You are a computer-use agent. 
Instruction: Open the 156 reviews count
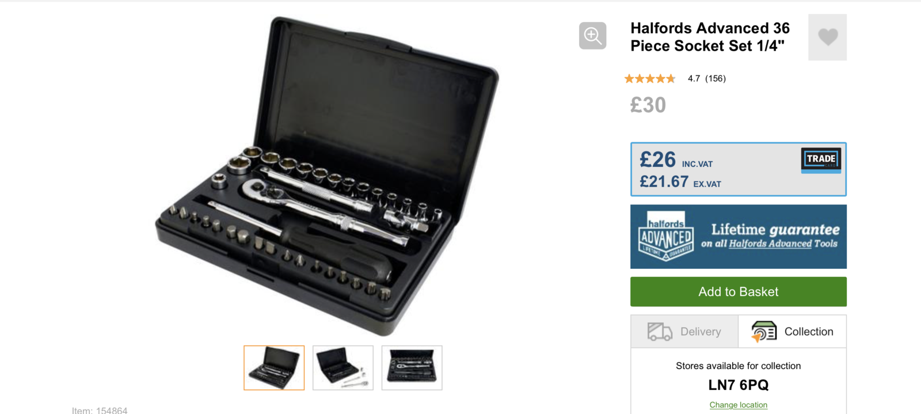[x=716, y=78]
